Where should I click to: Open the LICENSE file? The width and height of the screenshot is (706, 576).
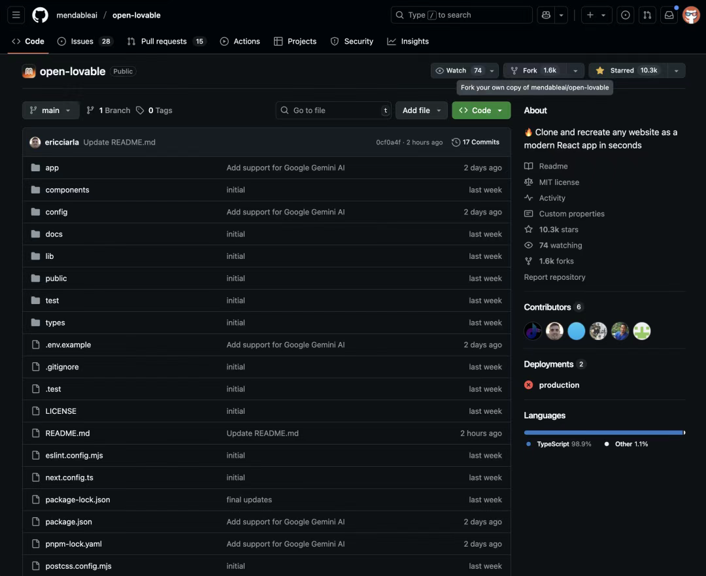61,411
